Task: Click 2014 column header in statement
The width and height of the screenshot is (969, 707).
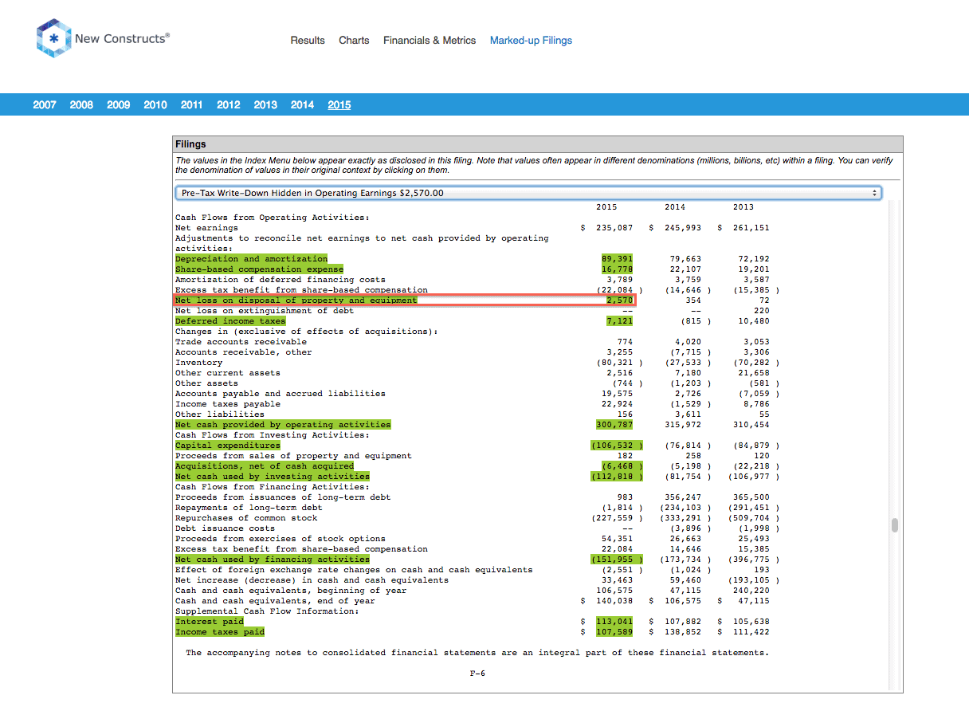Action: tap(675, 207)
